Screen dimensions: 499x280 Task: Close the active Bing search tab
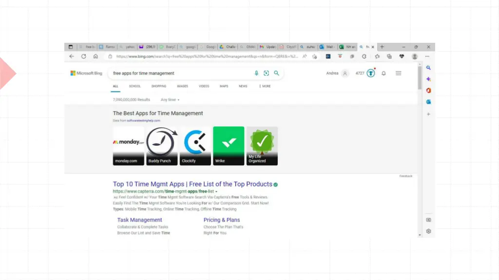pos(373,47)
